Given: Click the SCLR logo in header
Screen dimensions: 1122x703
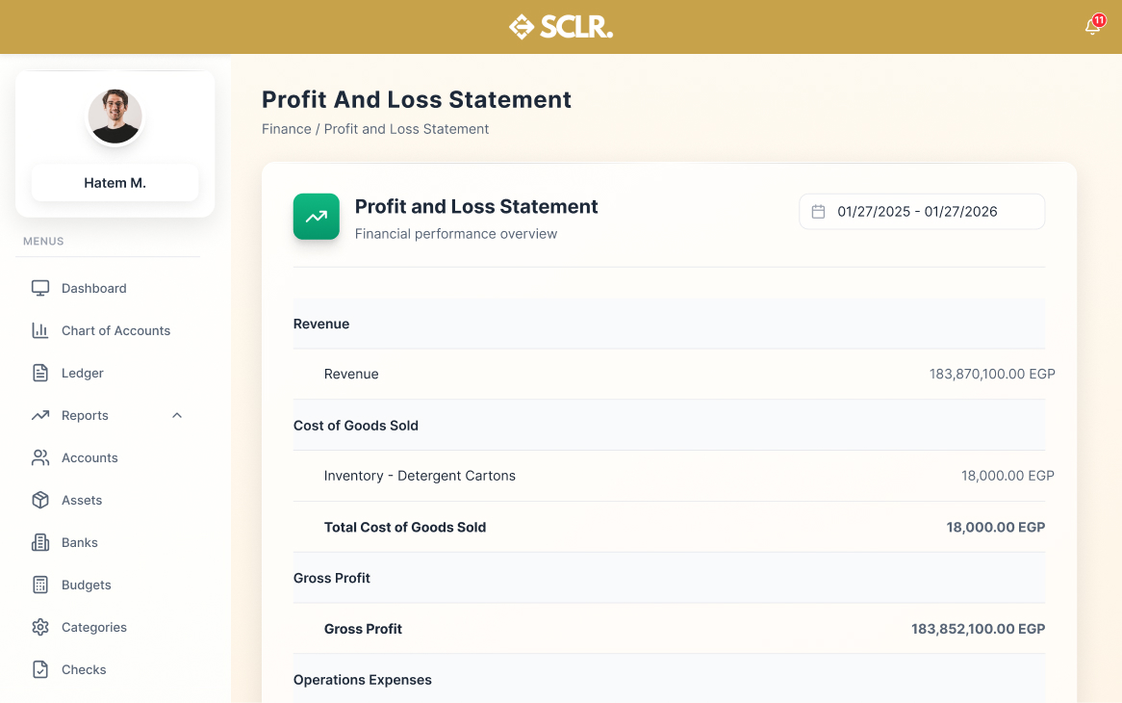Looking at the screenshot, I should 561,27.
